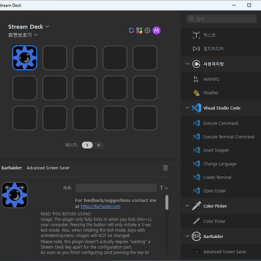This screenshot has width=261, height=261.
Task: Delete the action with the trash icon
Action: click(x=165, y=168)
